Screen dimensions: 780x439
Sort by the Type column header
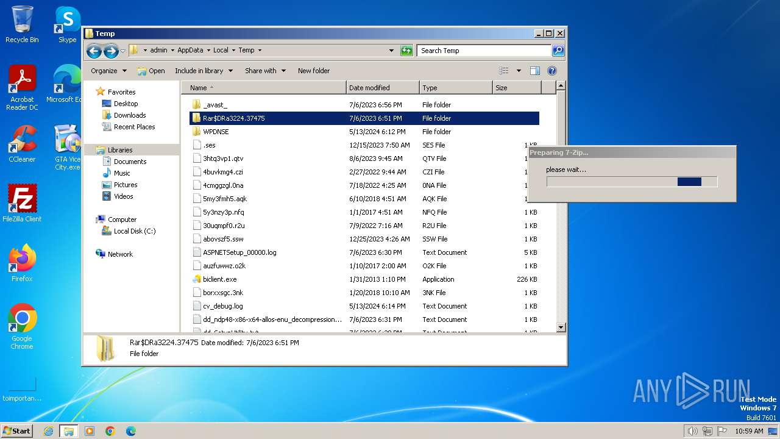coord(456,88)
